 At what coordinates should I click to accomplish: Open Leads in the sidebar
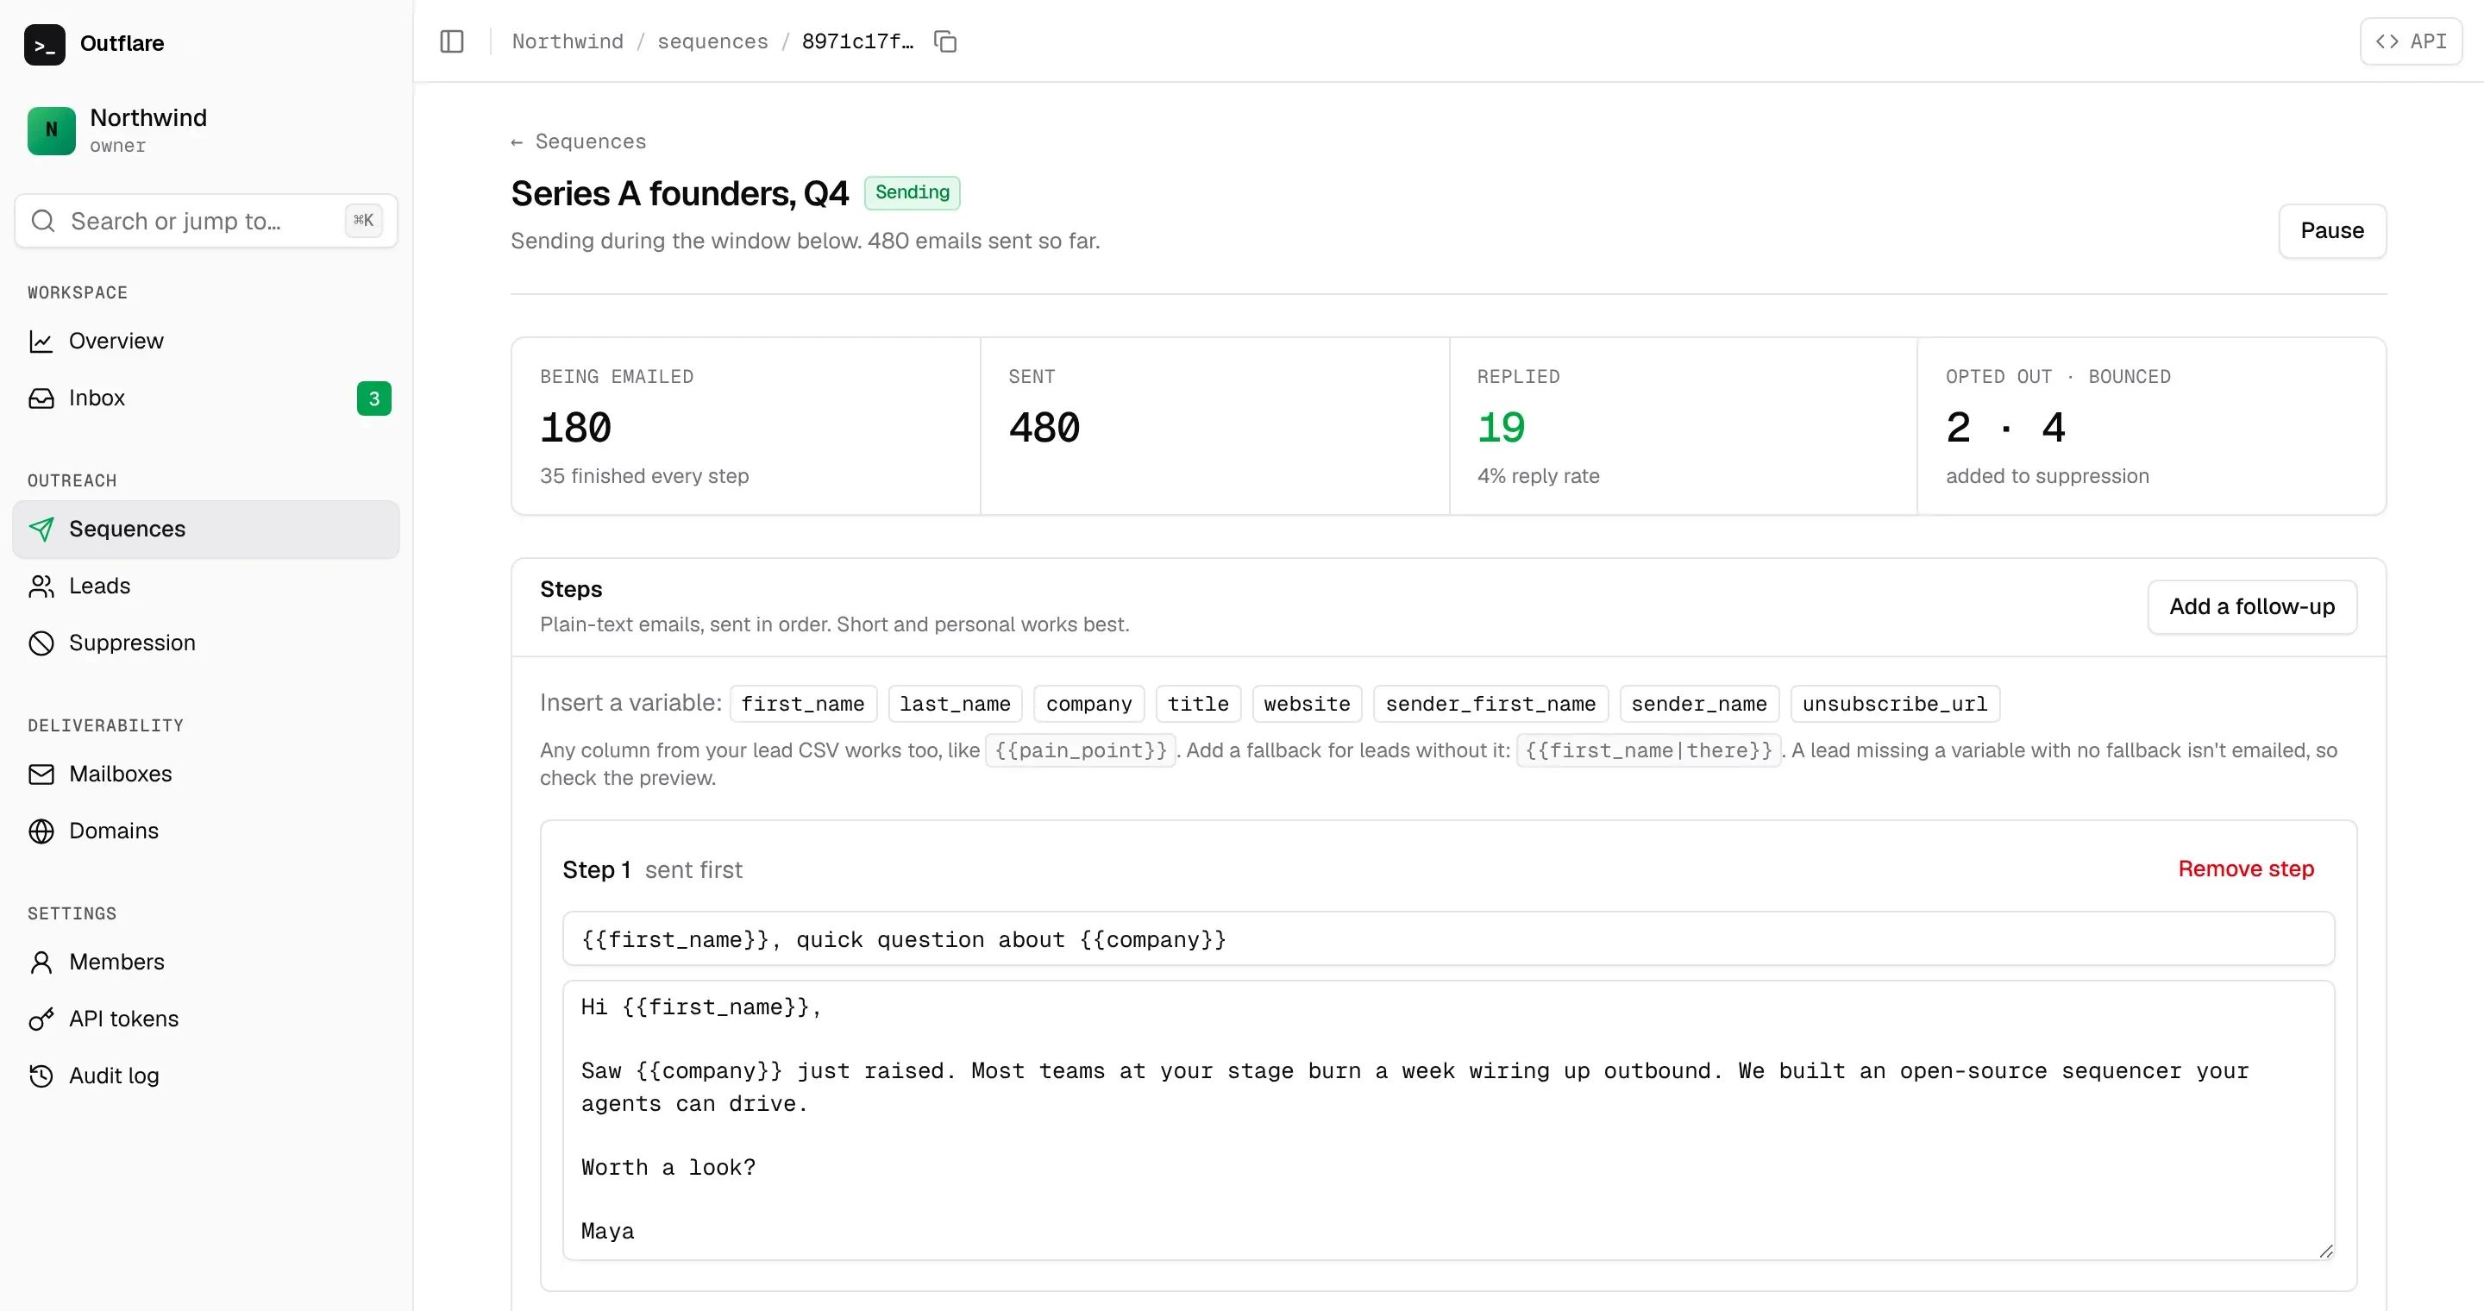[206, 586]
